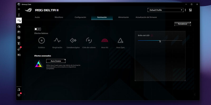Screen dimensions: 211x105
Task: Open the Game Library sidebar icon
Action: pyautogui.click(x=19, y=32)
